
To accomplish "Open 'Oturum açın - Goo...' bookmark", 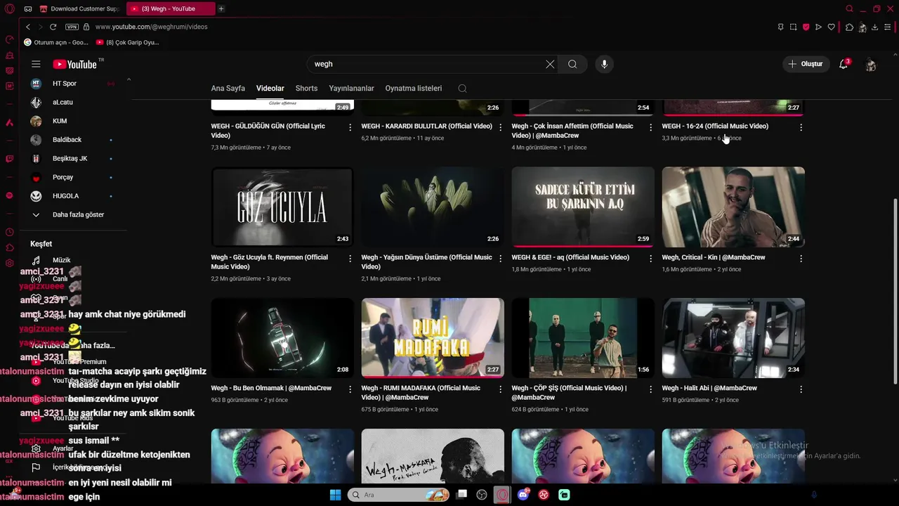I will pyautogui.click(x=56, y=42).
